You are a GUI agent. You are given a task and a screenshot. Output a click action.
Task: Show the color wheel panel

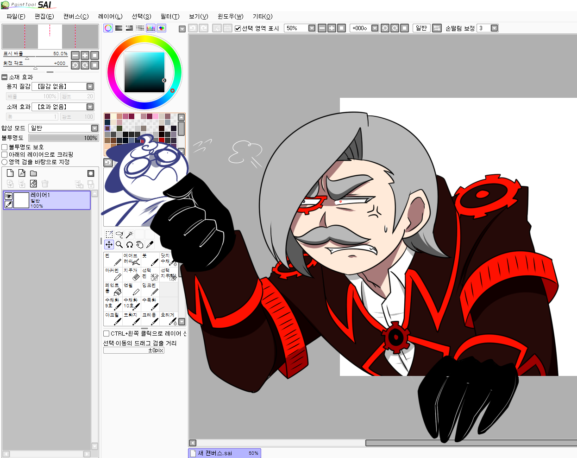[108, 28]
